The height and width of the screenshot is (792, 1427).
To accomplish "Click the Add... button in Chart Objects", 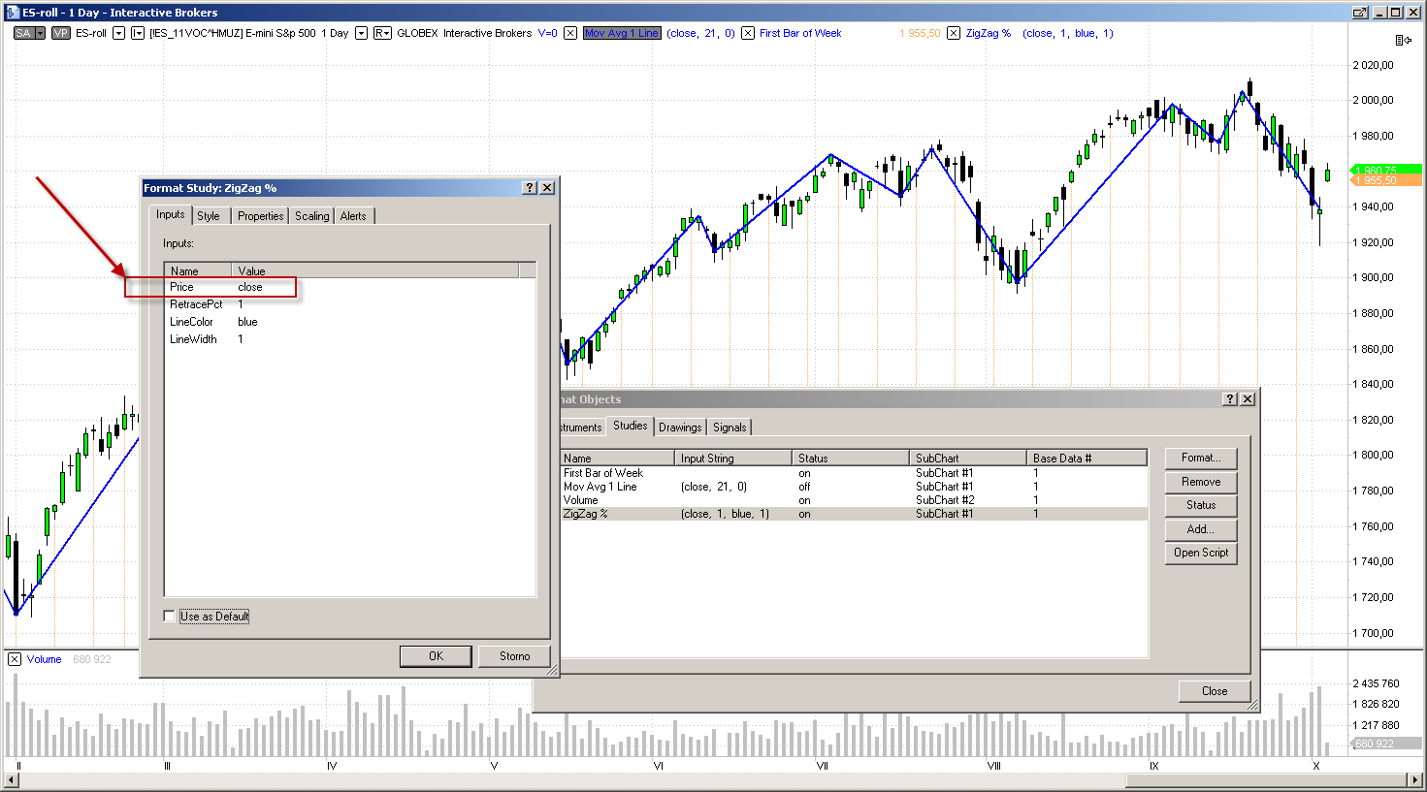I will [1201, 529].
